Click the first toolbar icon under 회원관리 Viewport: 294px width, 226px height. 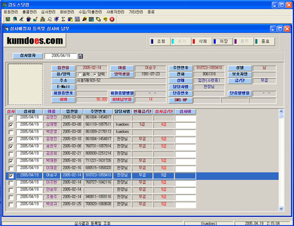[x=8, y=19]
